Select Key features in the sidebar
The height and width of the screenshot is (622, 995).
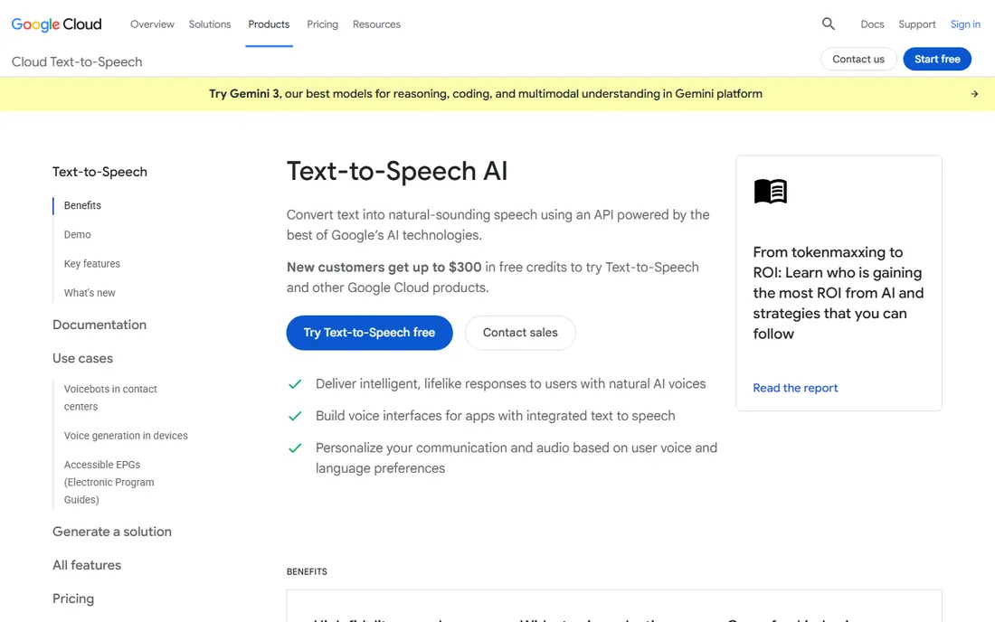click(x=92, y=264)
